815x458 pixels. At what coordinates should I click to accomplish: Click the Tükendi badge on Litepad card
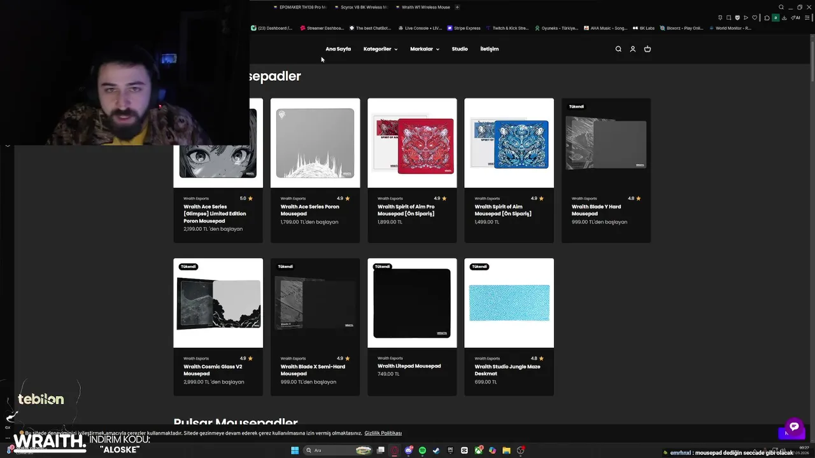coord(382,267)
